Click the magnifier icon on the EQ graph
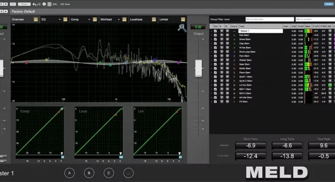 [x=181, y=27]
